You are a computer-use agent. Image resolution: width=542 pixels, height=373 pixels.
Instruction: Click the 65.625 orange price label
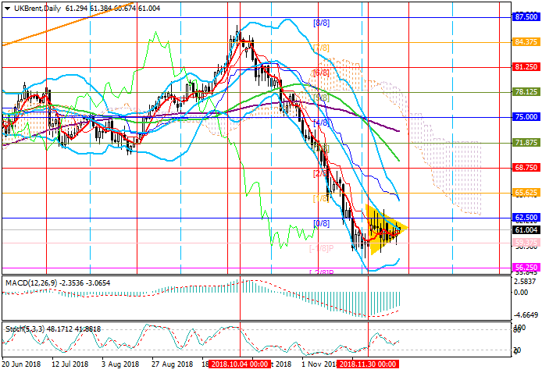coord(523,192)
